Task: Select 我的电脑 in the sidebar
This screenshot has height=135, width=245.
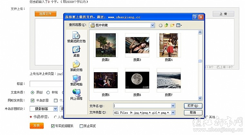Action: (x=76, y=80)
